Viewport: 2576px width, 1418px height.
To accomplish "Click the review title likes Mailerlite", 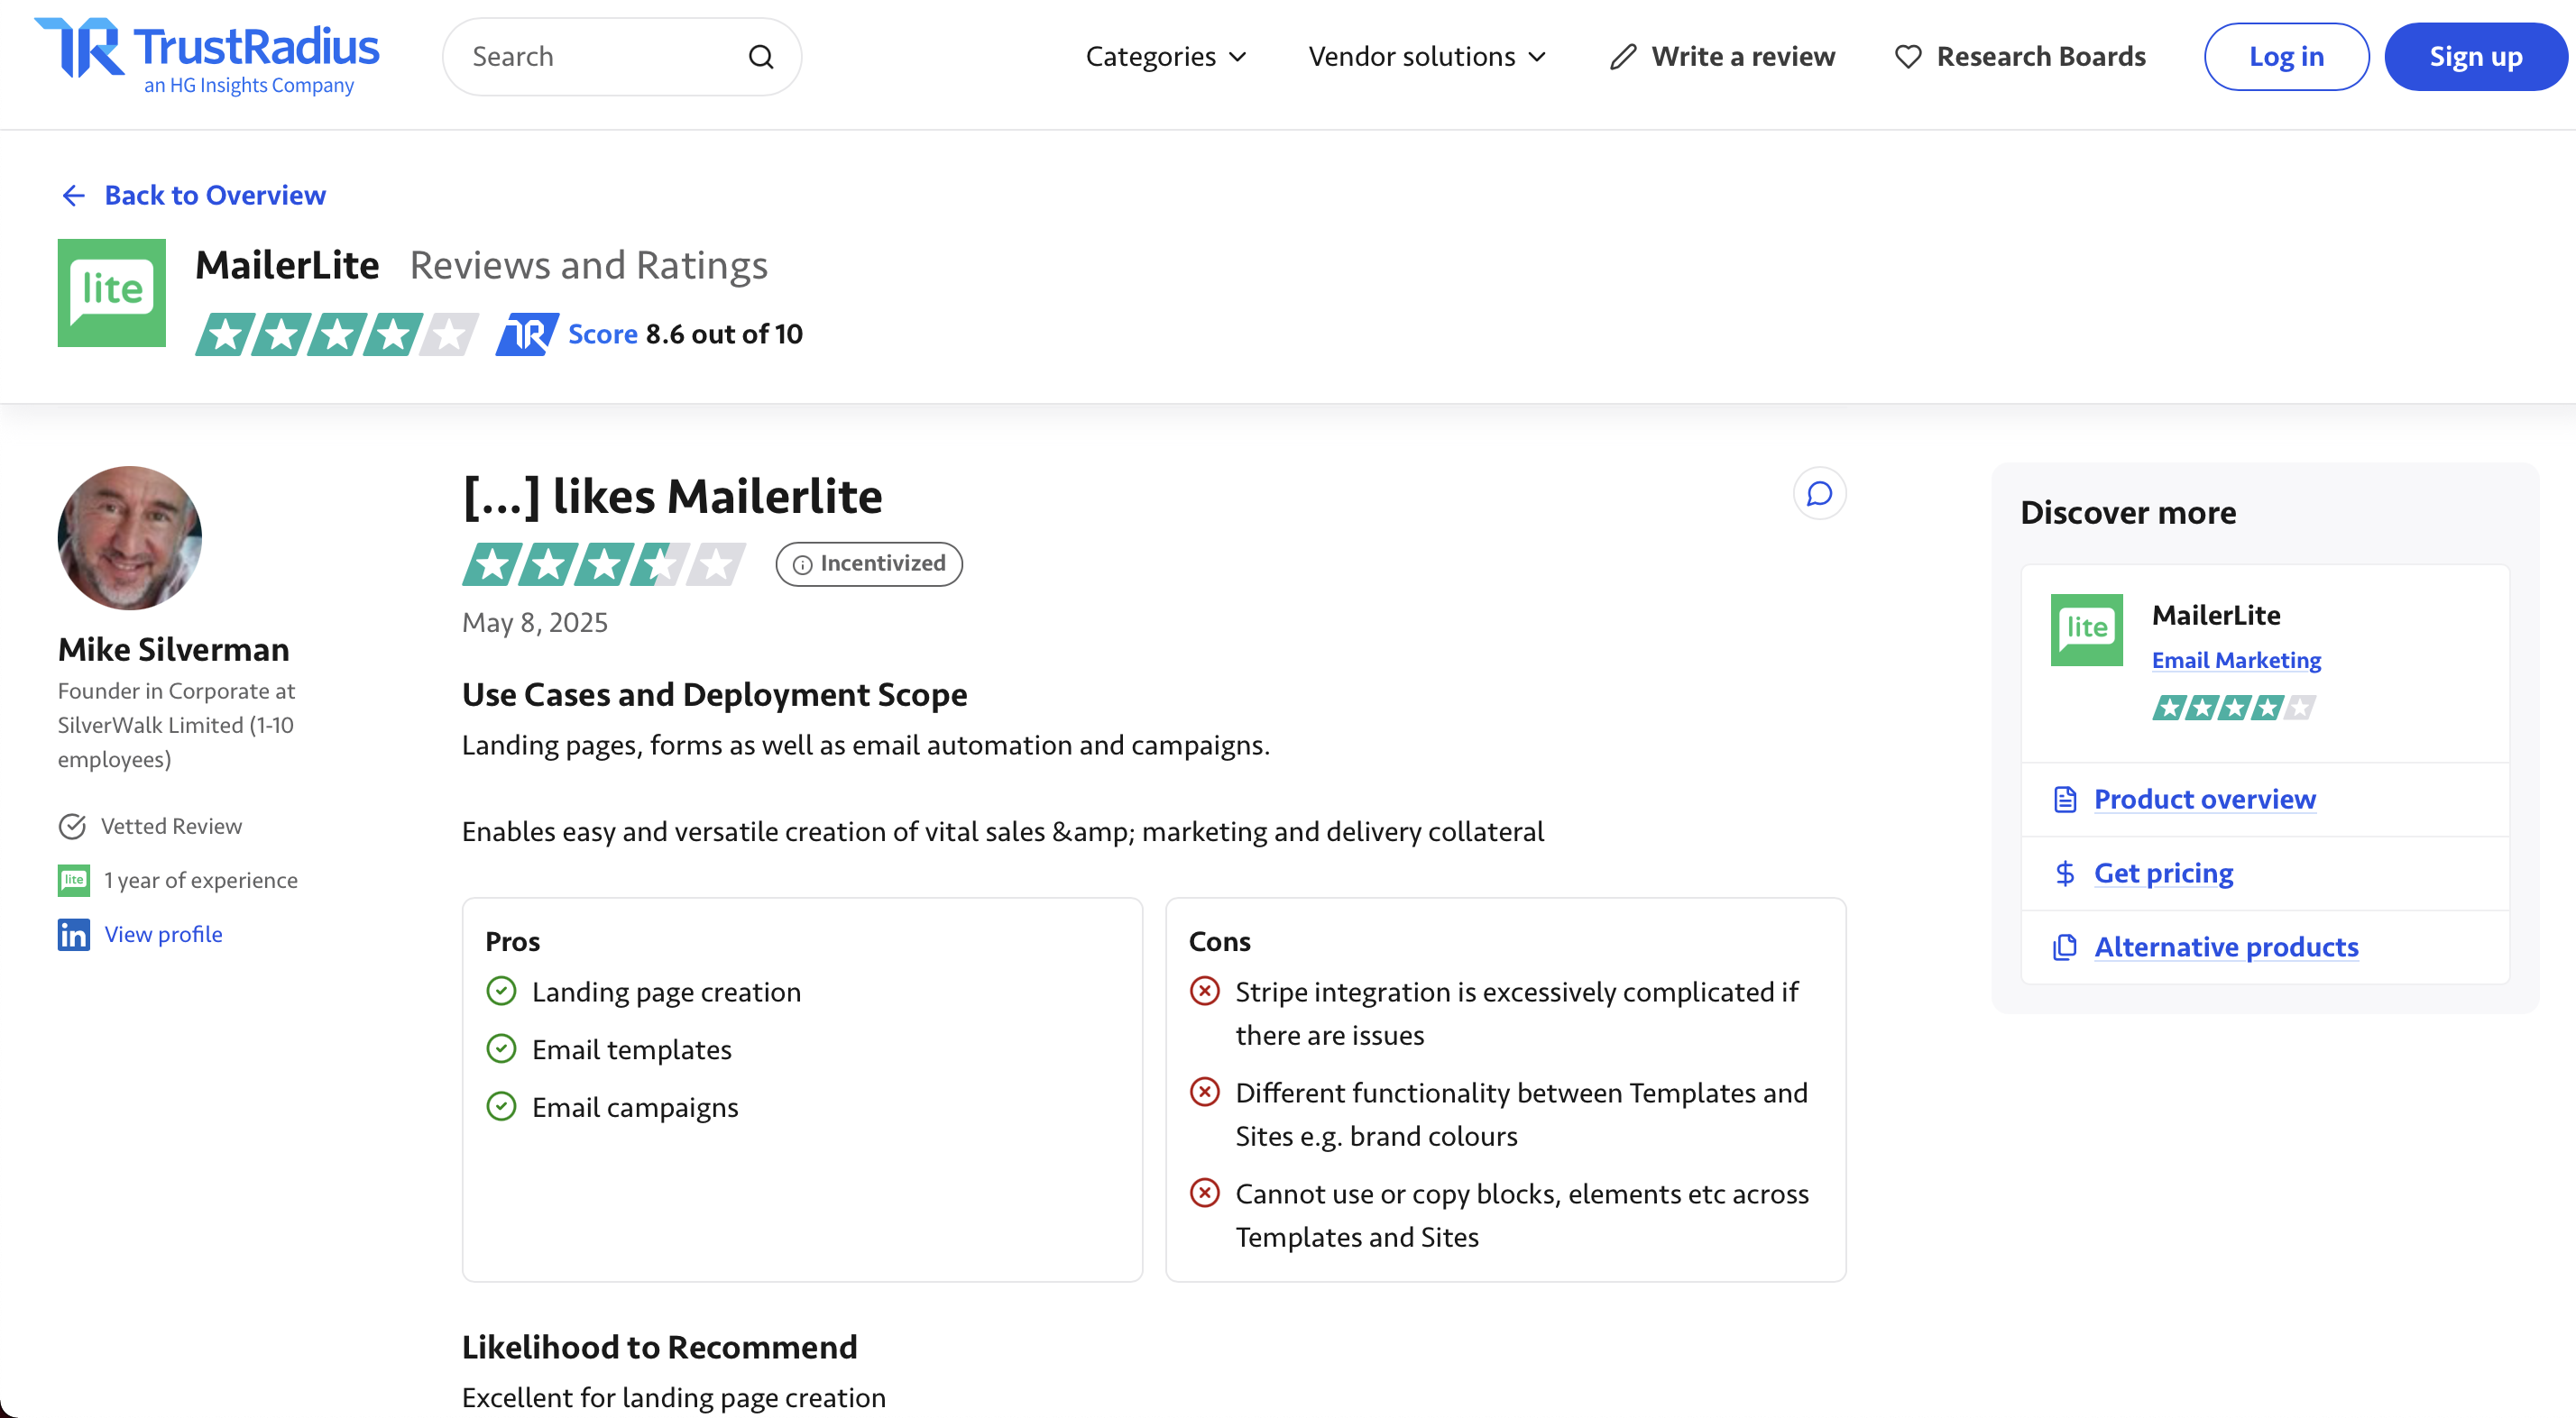I will (673, 497).
